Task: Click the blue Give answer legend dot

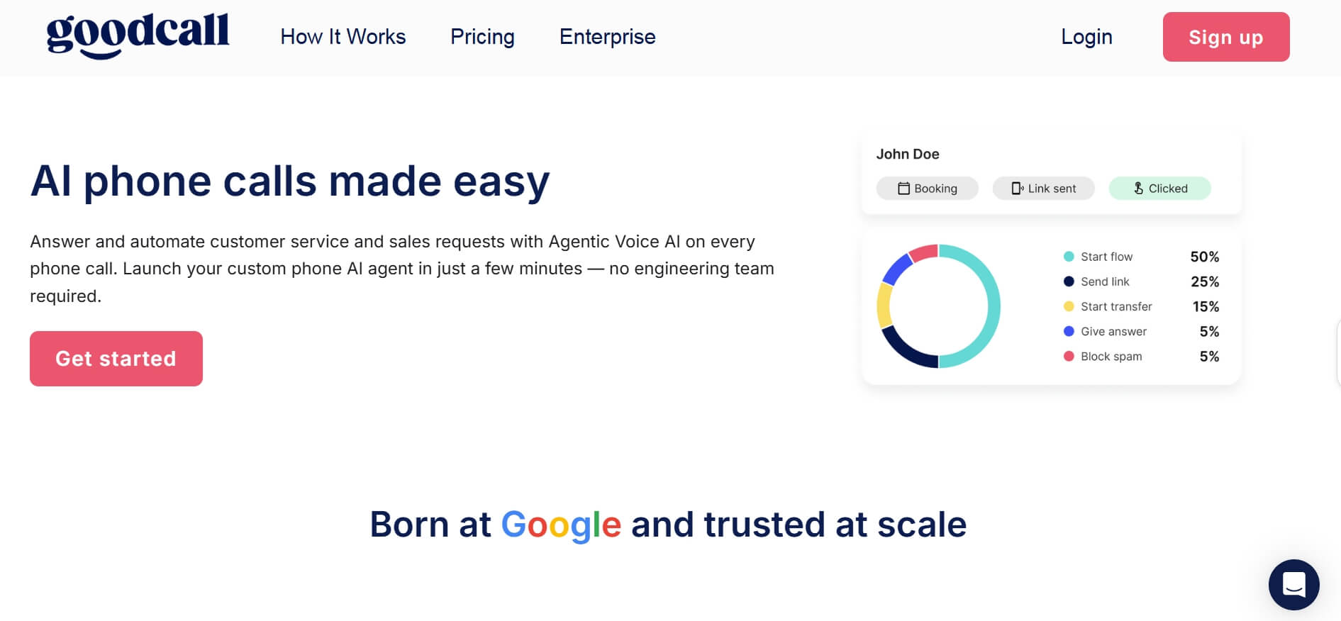Action: (x=1069, y=331)
